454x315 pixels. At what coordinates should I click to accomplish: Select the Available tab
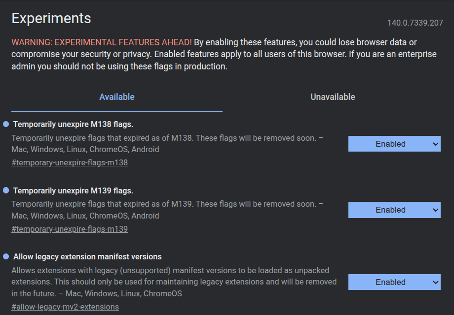116,97
